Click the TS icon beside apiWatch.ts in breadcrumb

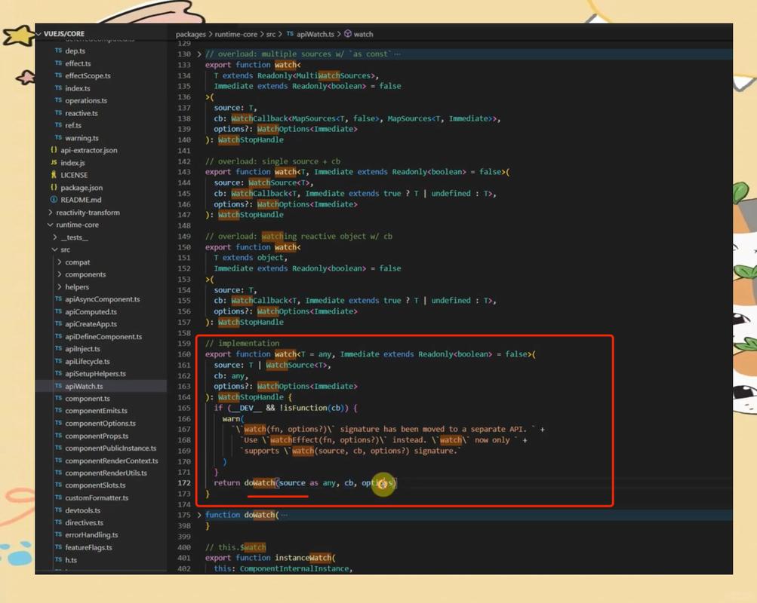(x=290, y=34)
